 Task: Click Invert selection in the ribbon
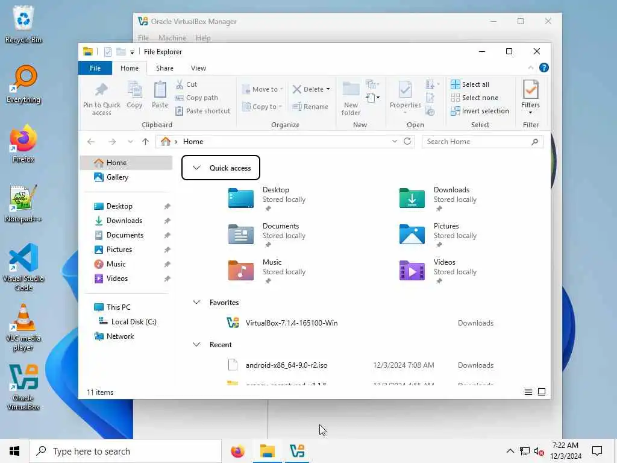coord(480,111)
